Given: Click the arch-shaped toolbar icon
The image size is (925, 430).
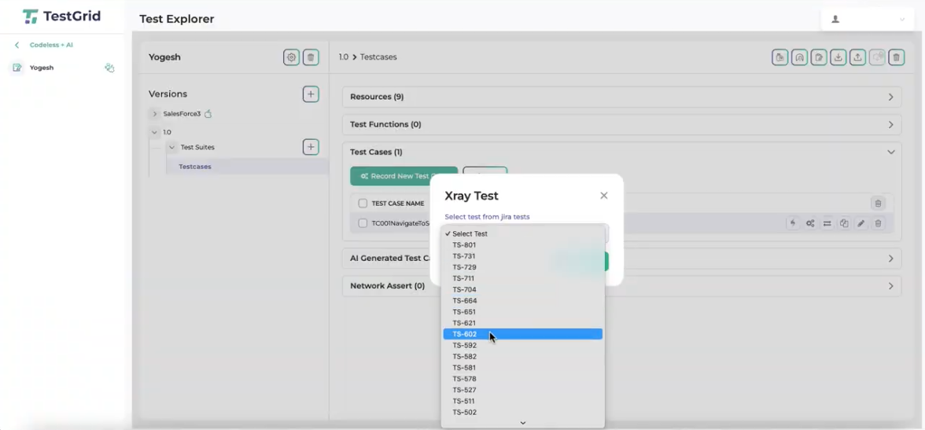Looking at the screenshot, I should 799,57.
